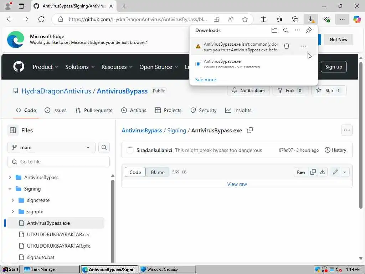Switch to the Insights tab
This screenshot has width=365, height=274.
point(238,111)
